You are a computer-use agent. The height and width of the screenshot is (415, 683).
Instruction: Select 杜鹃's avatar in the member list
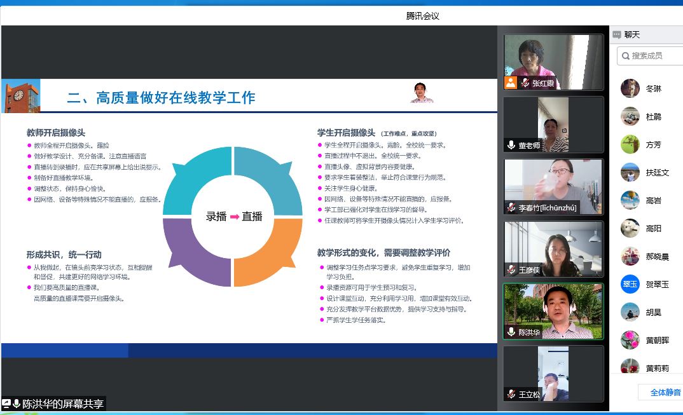(x=630, y=116)
